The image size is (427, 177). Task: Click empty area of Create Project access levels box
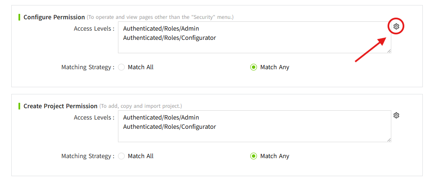294,134
